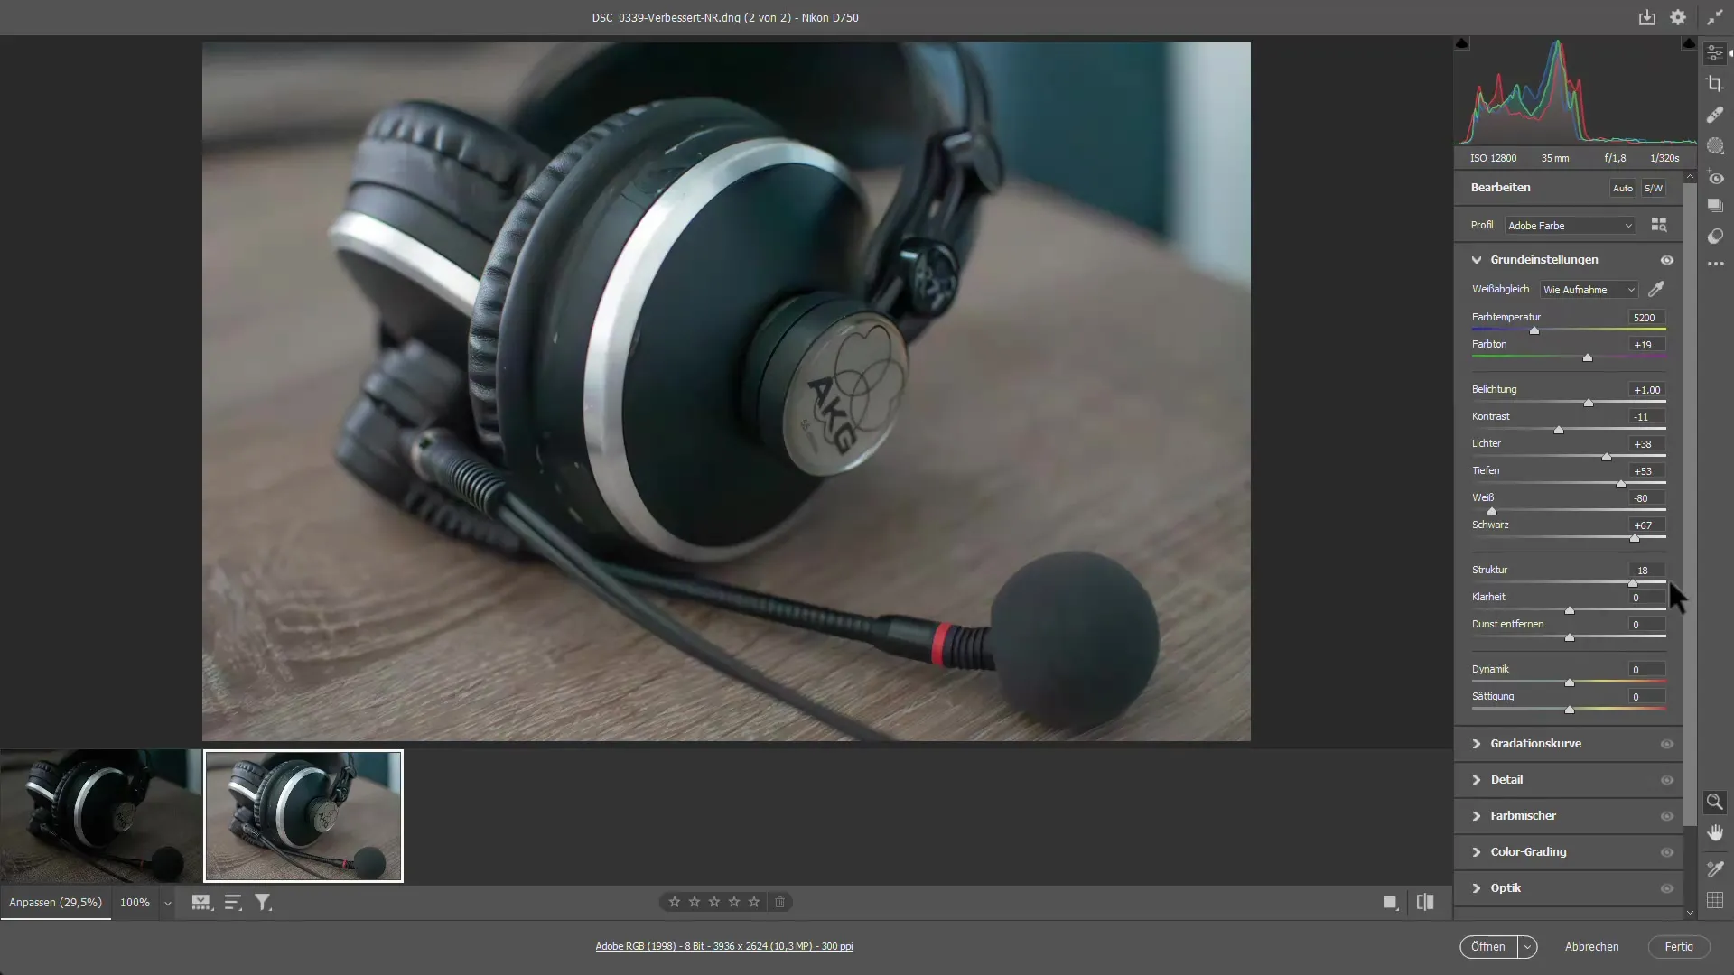Click the Öffnen button
Screen dimensions: 1734x975
click(1488, 947)
